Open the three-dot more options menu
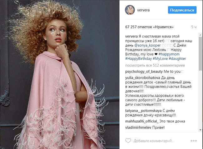Image resolution: width=203 pixels, height=149 pixels. [194, 141]
